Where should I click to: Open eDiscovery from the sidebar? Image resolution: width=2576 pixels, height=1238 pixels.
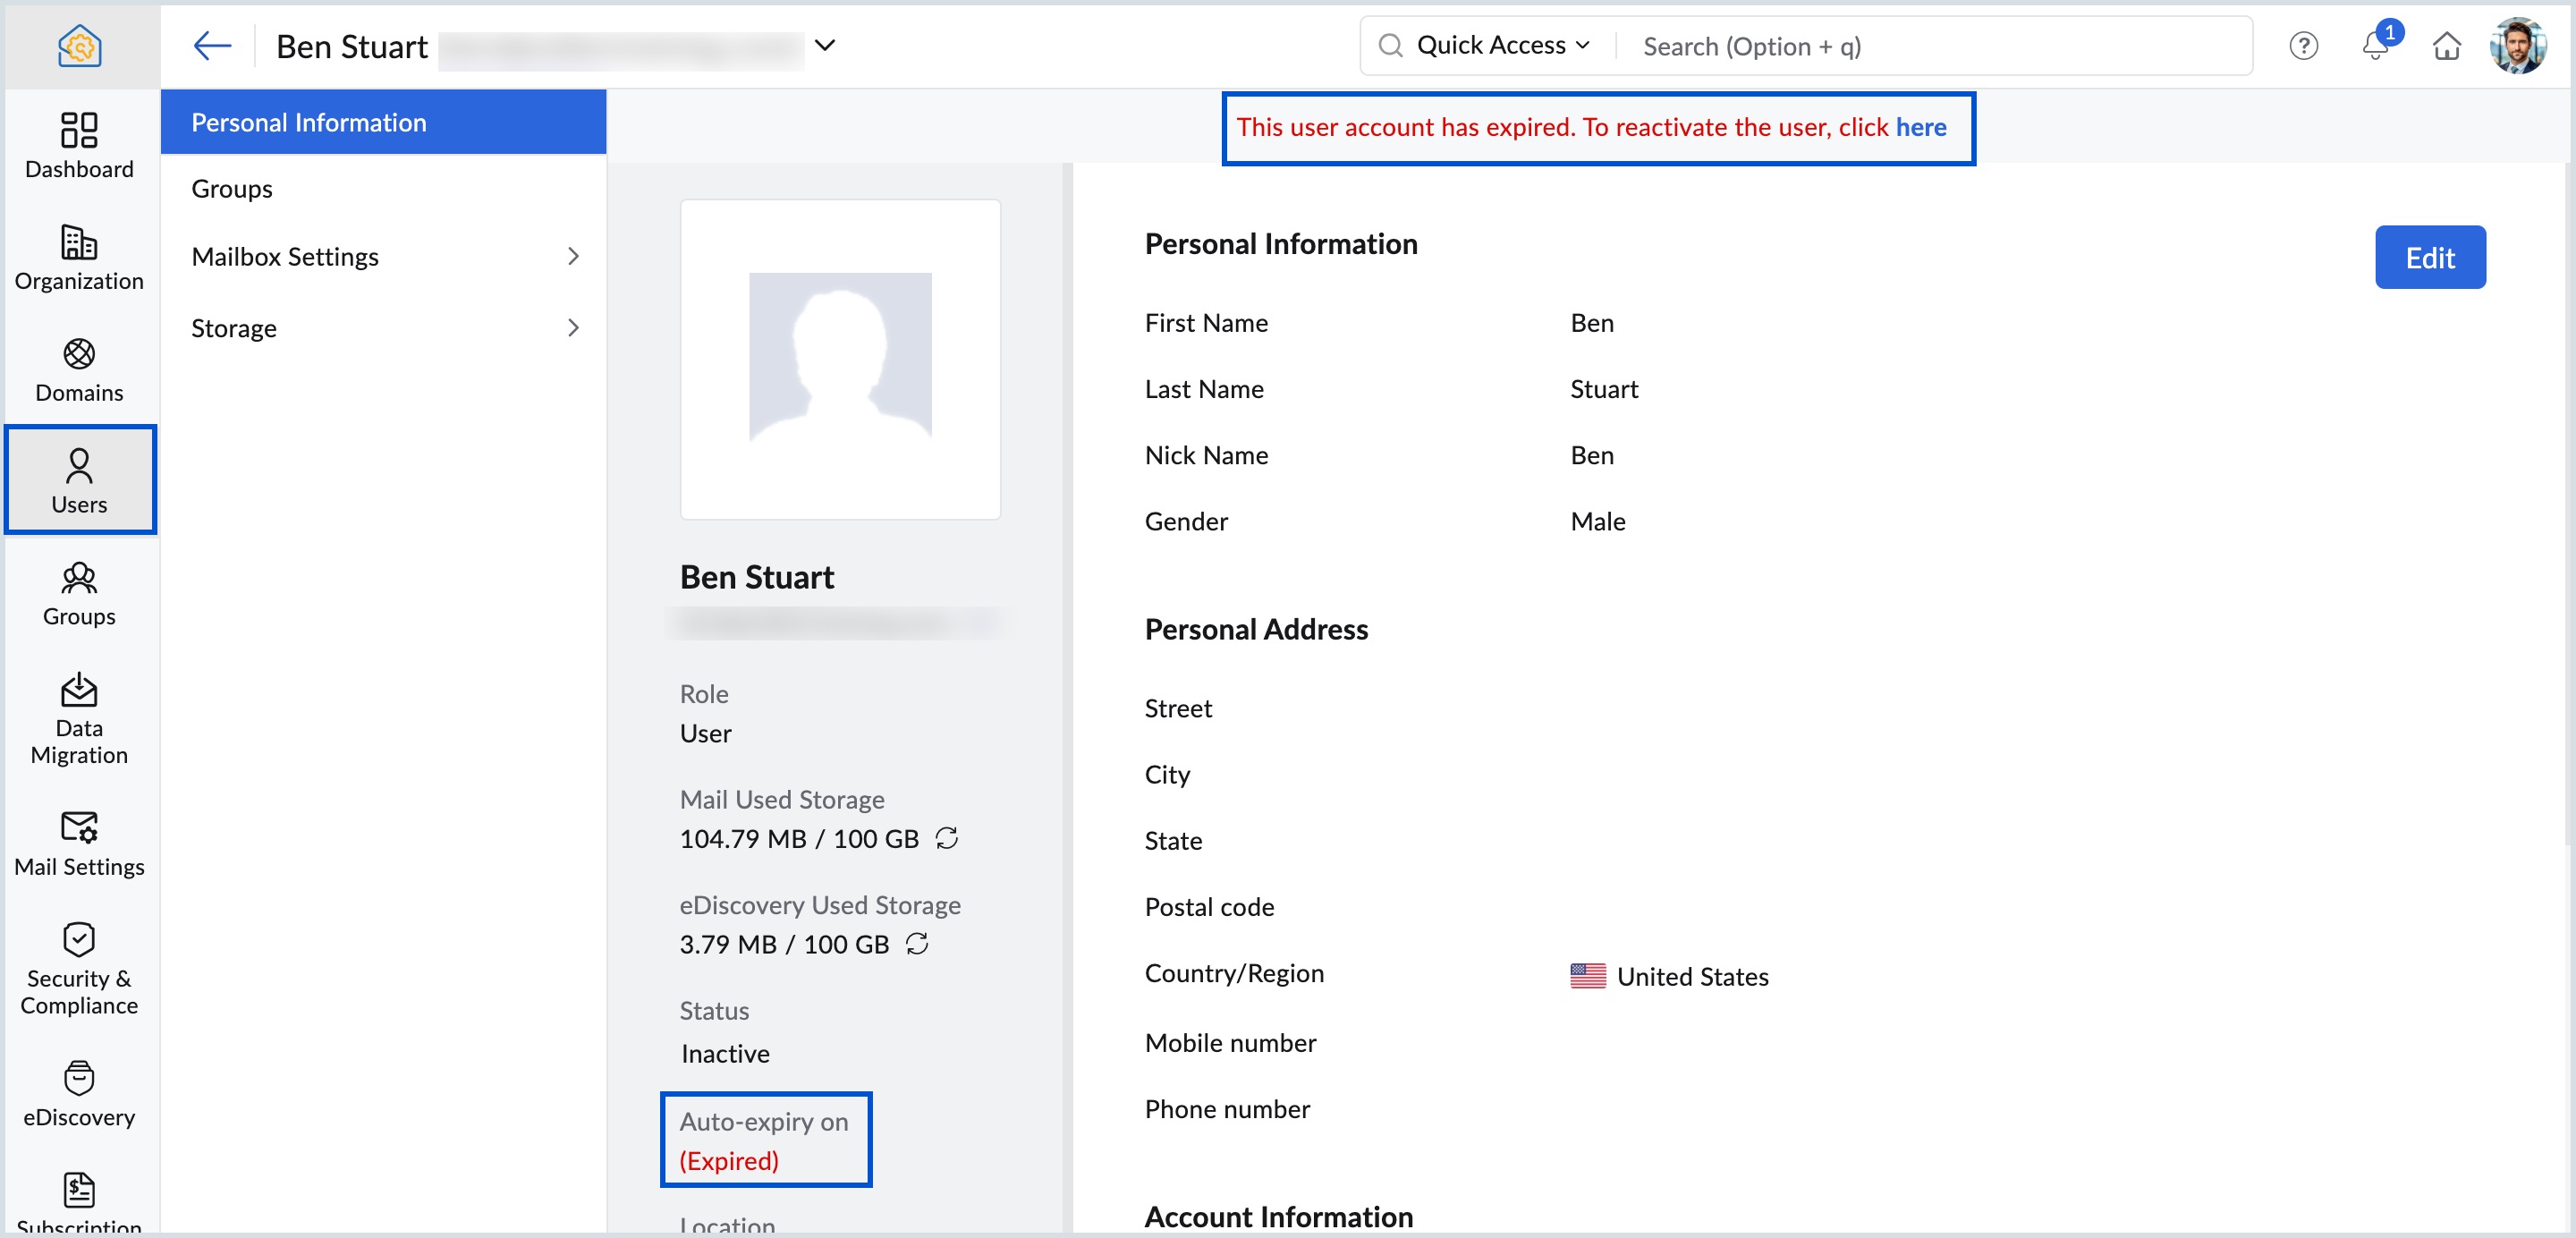click(x=79, y=1093)
